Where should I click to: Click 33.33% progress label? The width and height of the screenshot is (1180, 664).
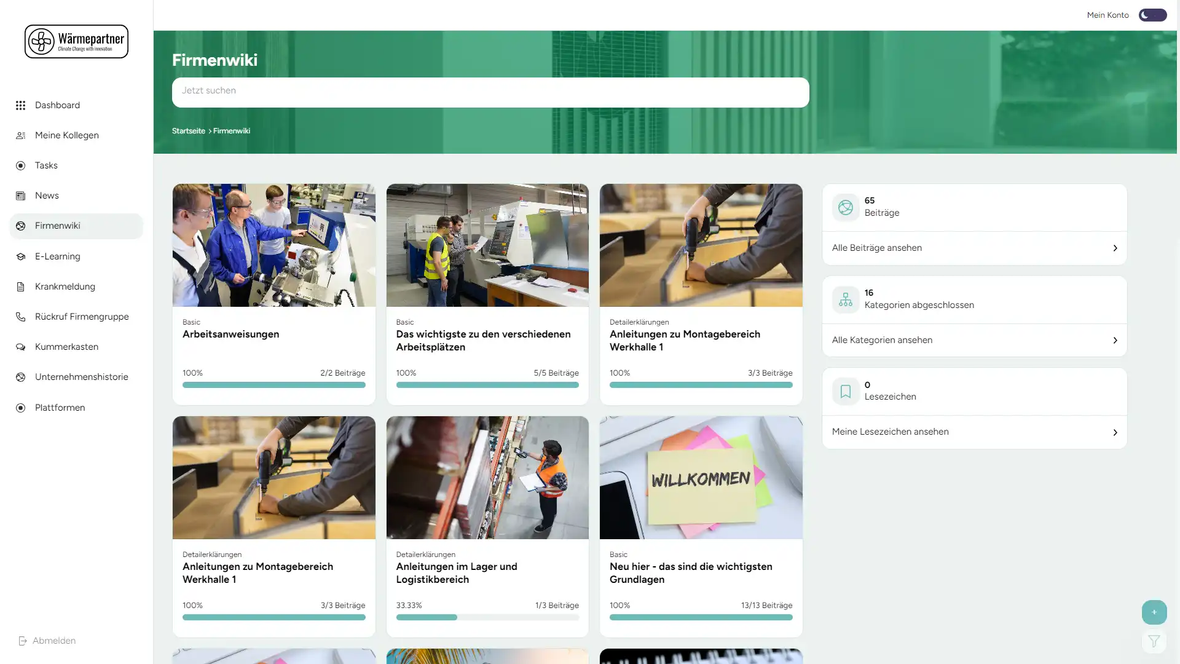[x=409, y=606]
